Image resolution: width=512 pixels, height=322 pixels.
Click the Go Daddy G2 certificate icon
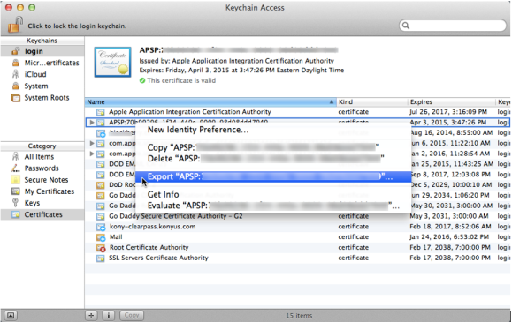tap(101, 216)
